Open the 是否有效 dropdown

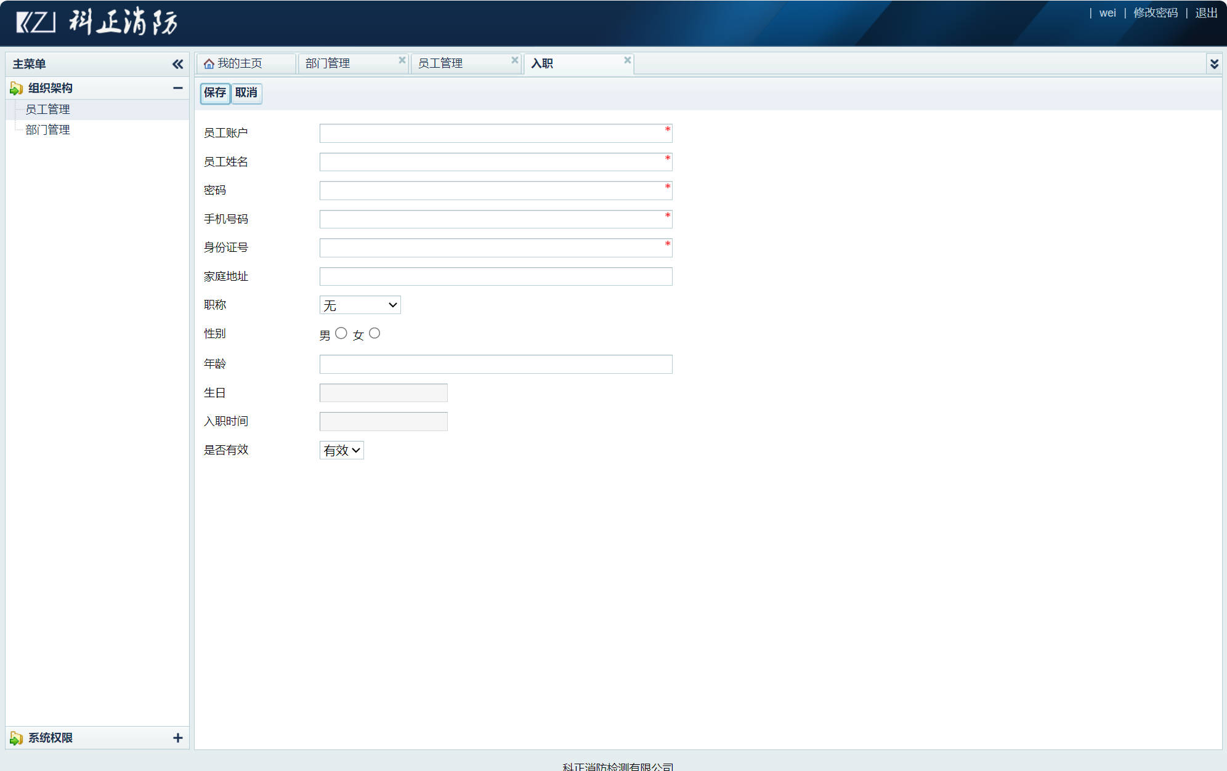[x=342, y=450]
